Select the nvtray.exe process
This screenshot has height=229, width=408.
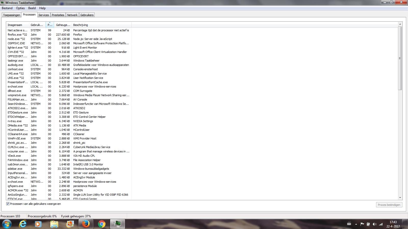[69, 121]
